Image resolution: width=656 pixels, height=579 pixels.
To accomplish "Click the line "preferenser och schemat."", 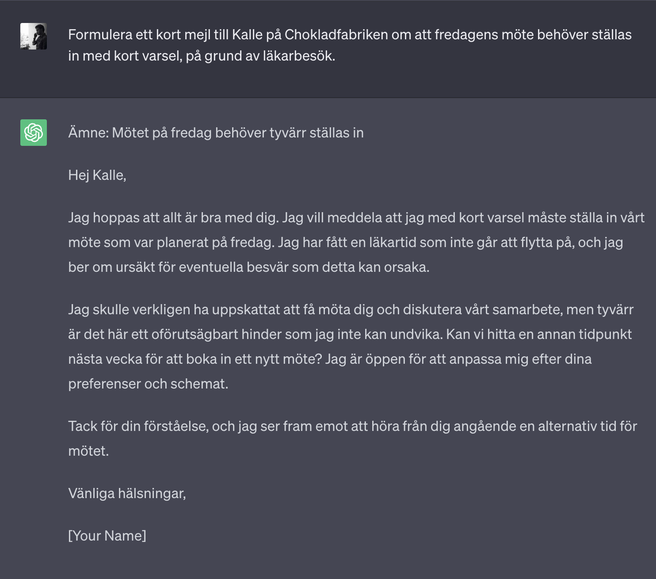I will 148,384.
